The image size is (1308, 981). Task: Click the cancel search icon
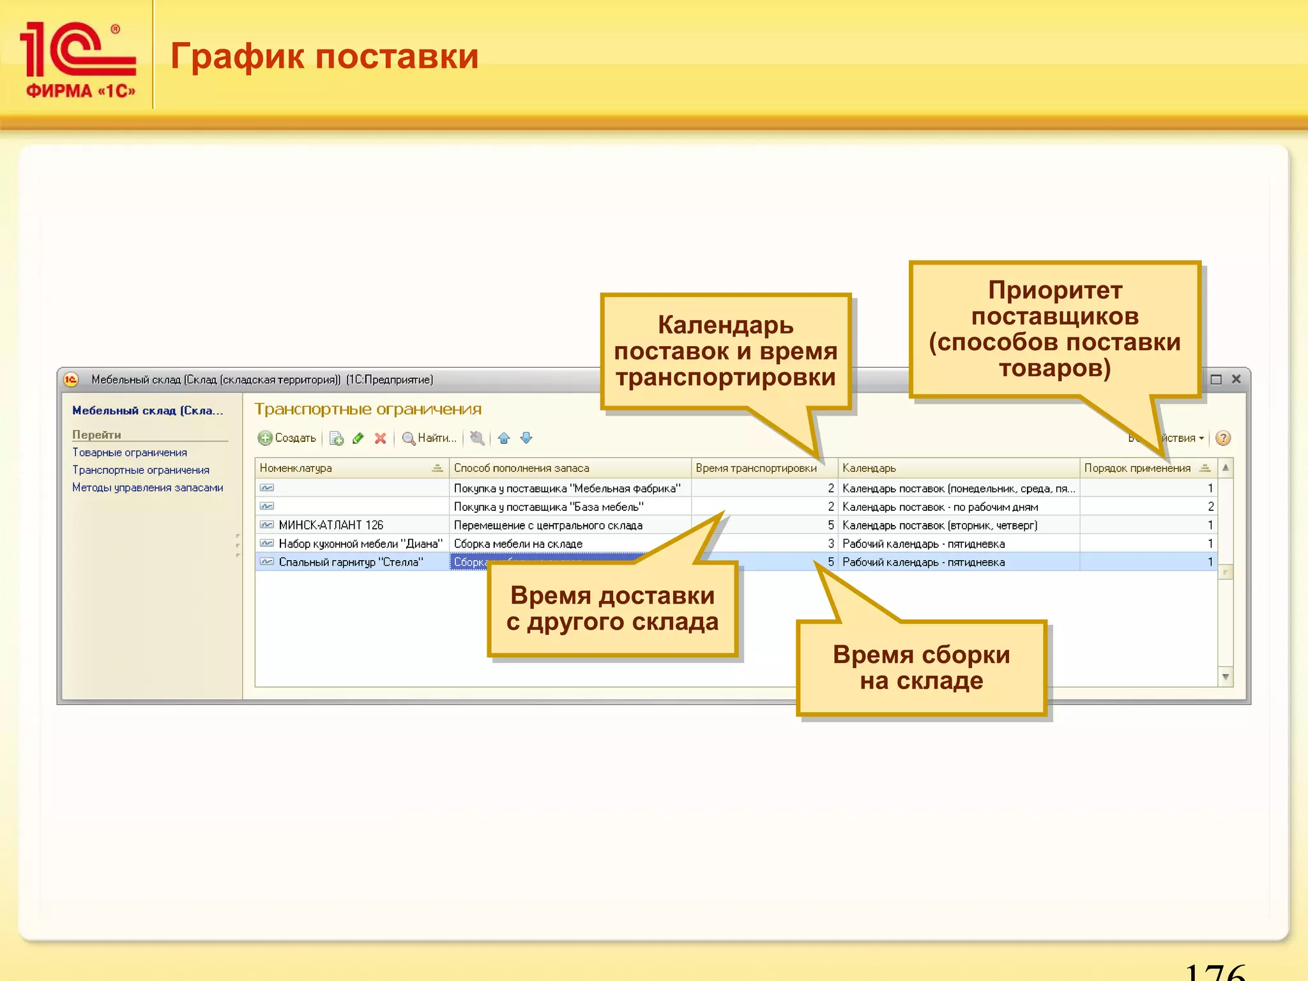(477, 438)
